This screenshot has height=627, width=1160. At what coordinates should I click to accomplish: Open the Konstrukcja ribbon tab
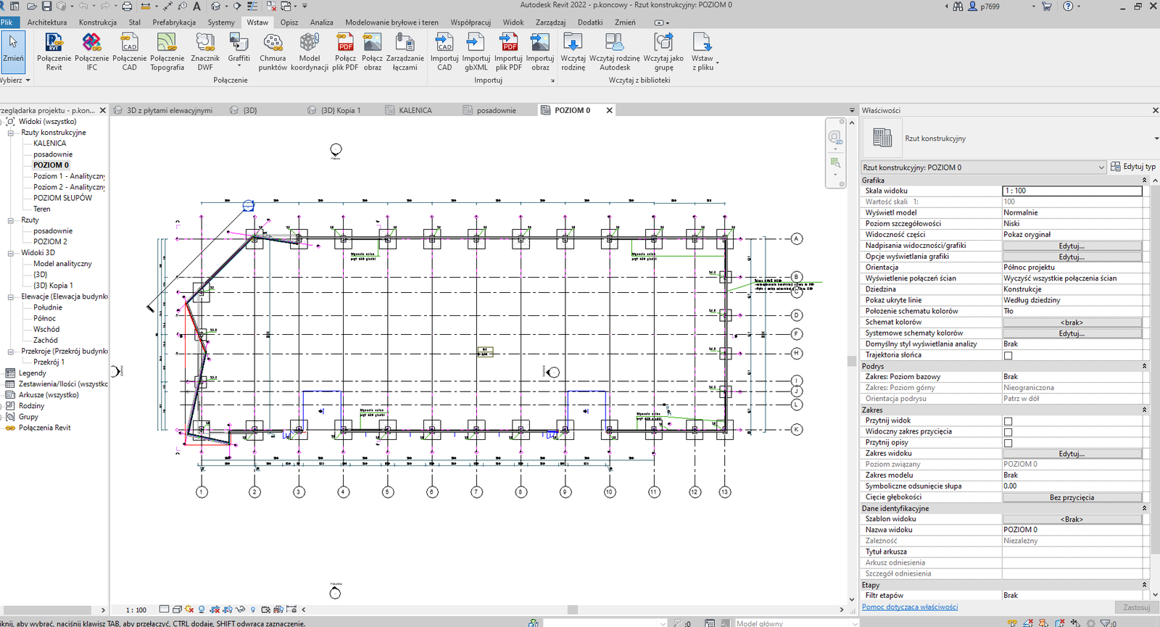(97, 22)
